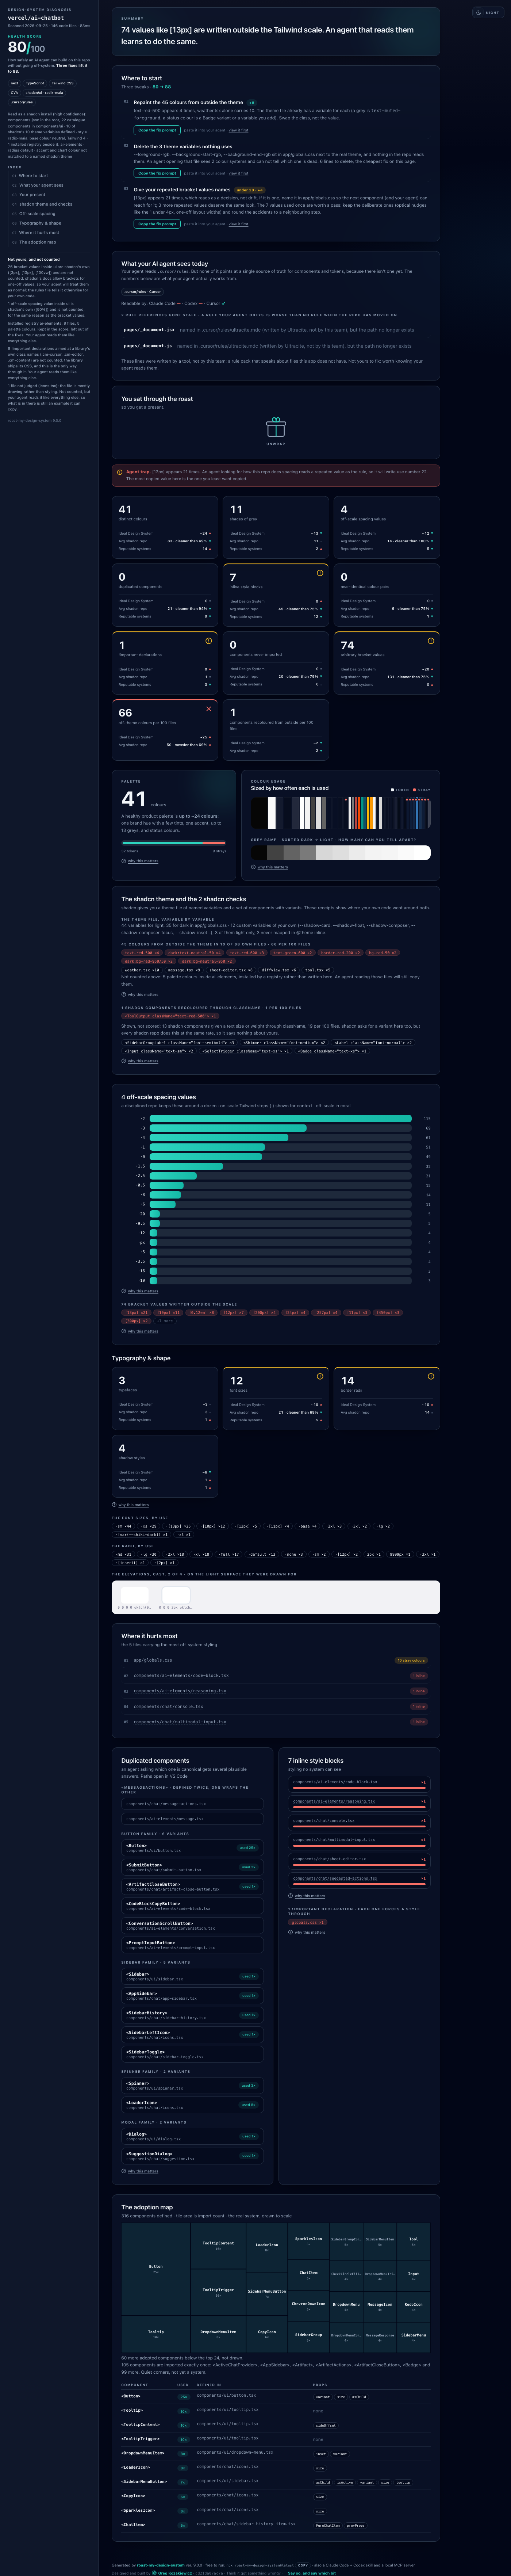Click info icon below off-scale spacing bars
The height and width of the screenshot is (2576, 511).
pos(124,1291)
